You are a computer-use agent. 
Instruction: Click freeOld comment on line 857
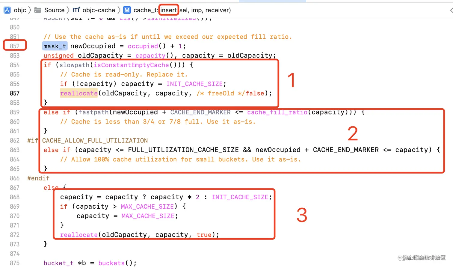pos(221,94)
